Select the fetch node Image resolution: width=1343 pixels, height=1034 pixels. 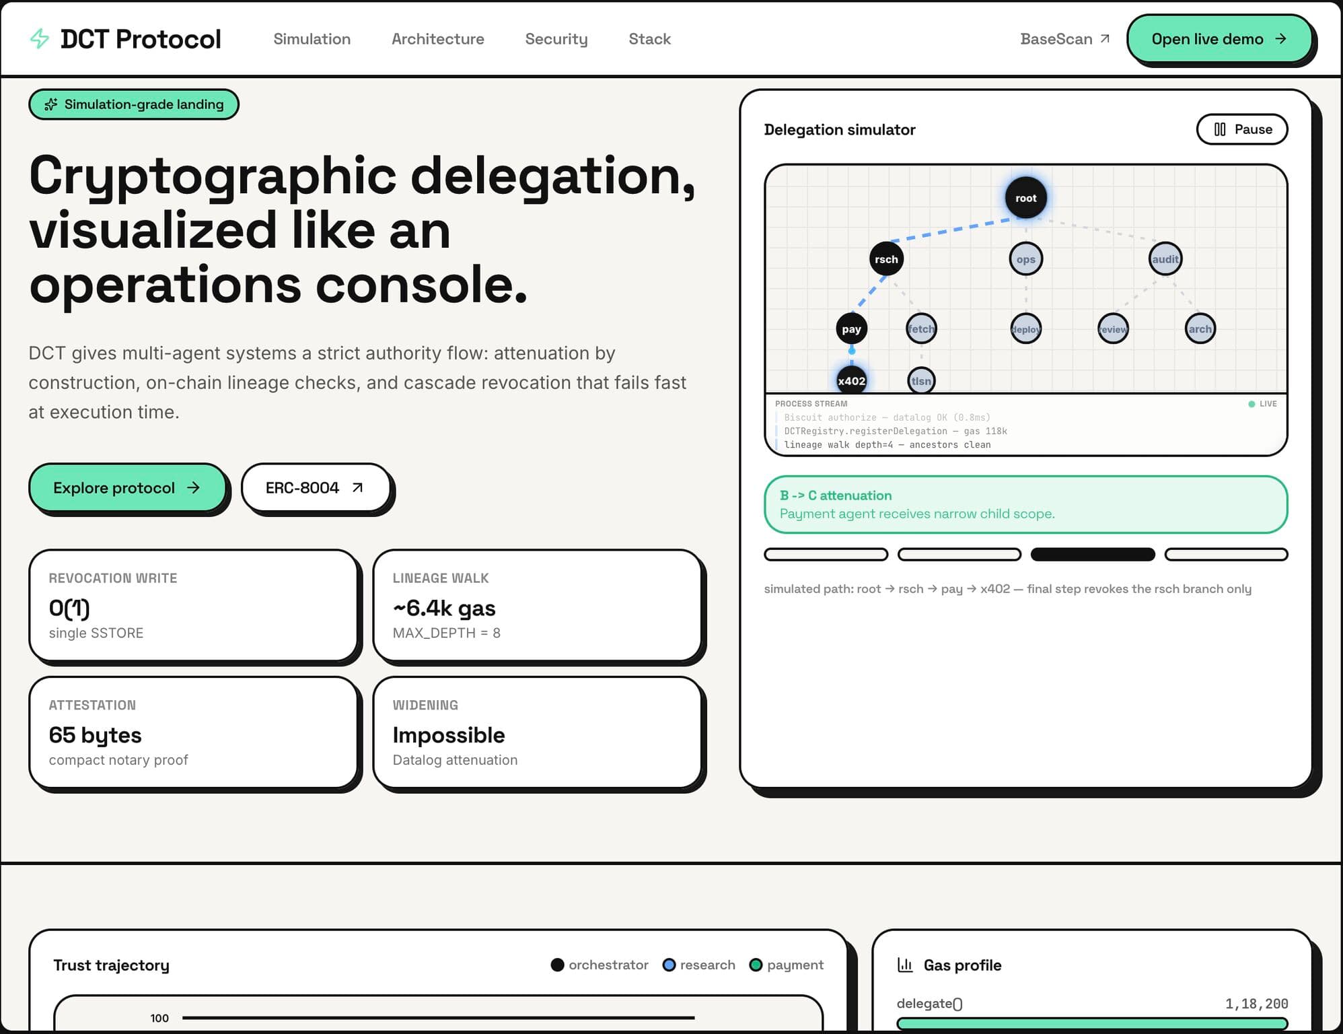click(x=921, y=329)
